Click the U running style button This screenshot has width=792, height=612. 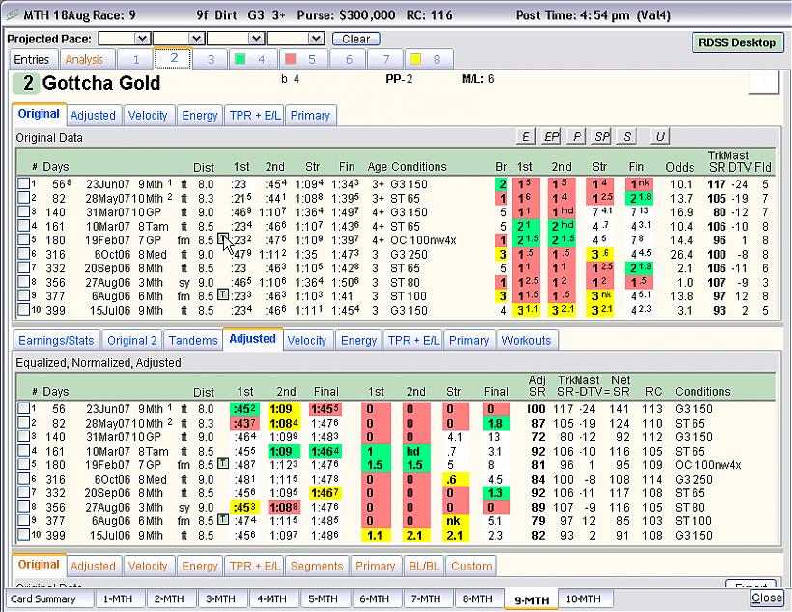(660, 136)
